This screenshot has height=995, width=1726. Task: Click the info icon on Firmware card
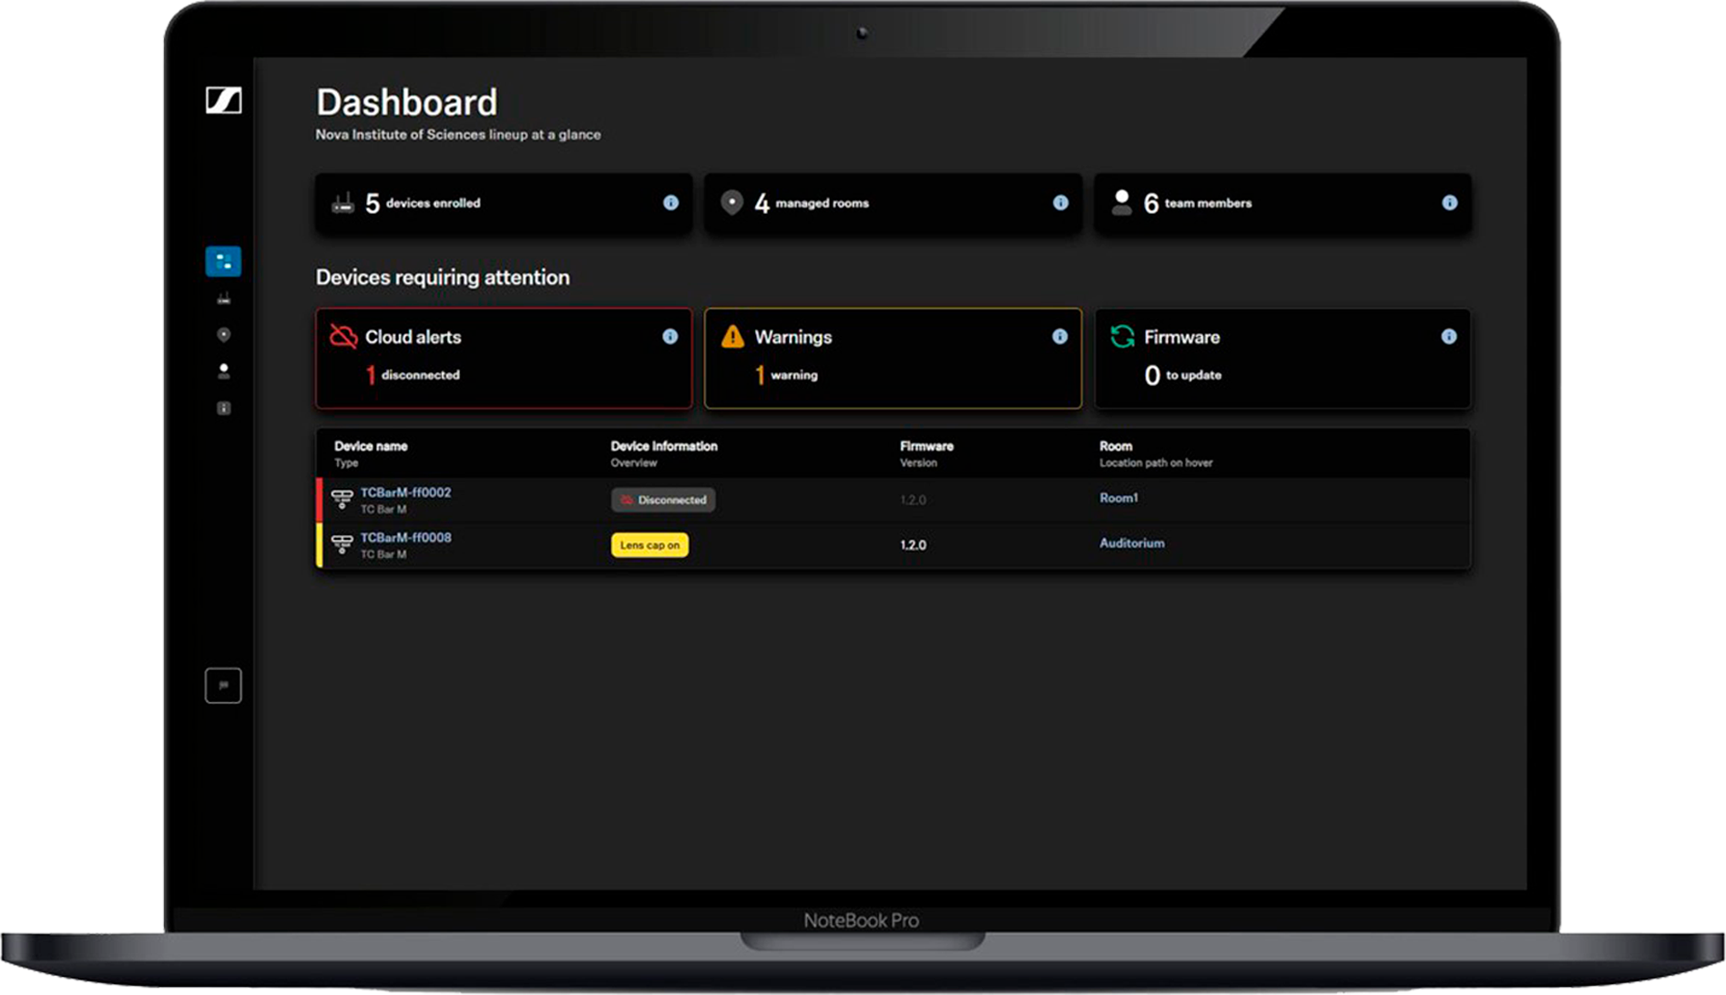pos(1448,337)
